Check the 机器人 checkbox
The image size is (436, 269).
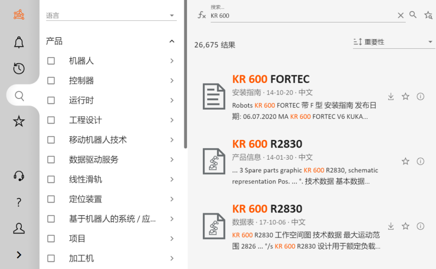click(x=51, y=61)
